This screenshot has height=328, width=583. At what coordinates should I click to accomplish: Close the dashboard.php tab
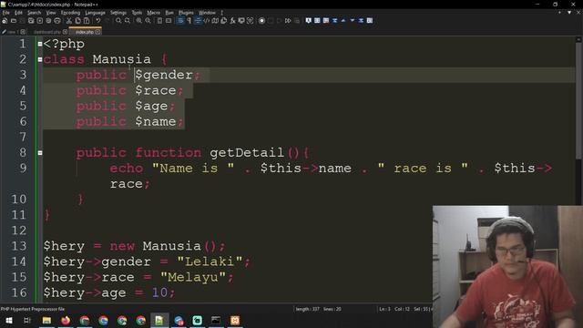pos(65,32)
